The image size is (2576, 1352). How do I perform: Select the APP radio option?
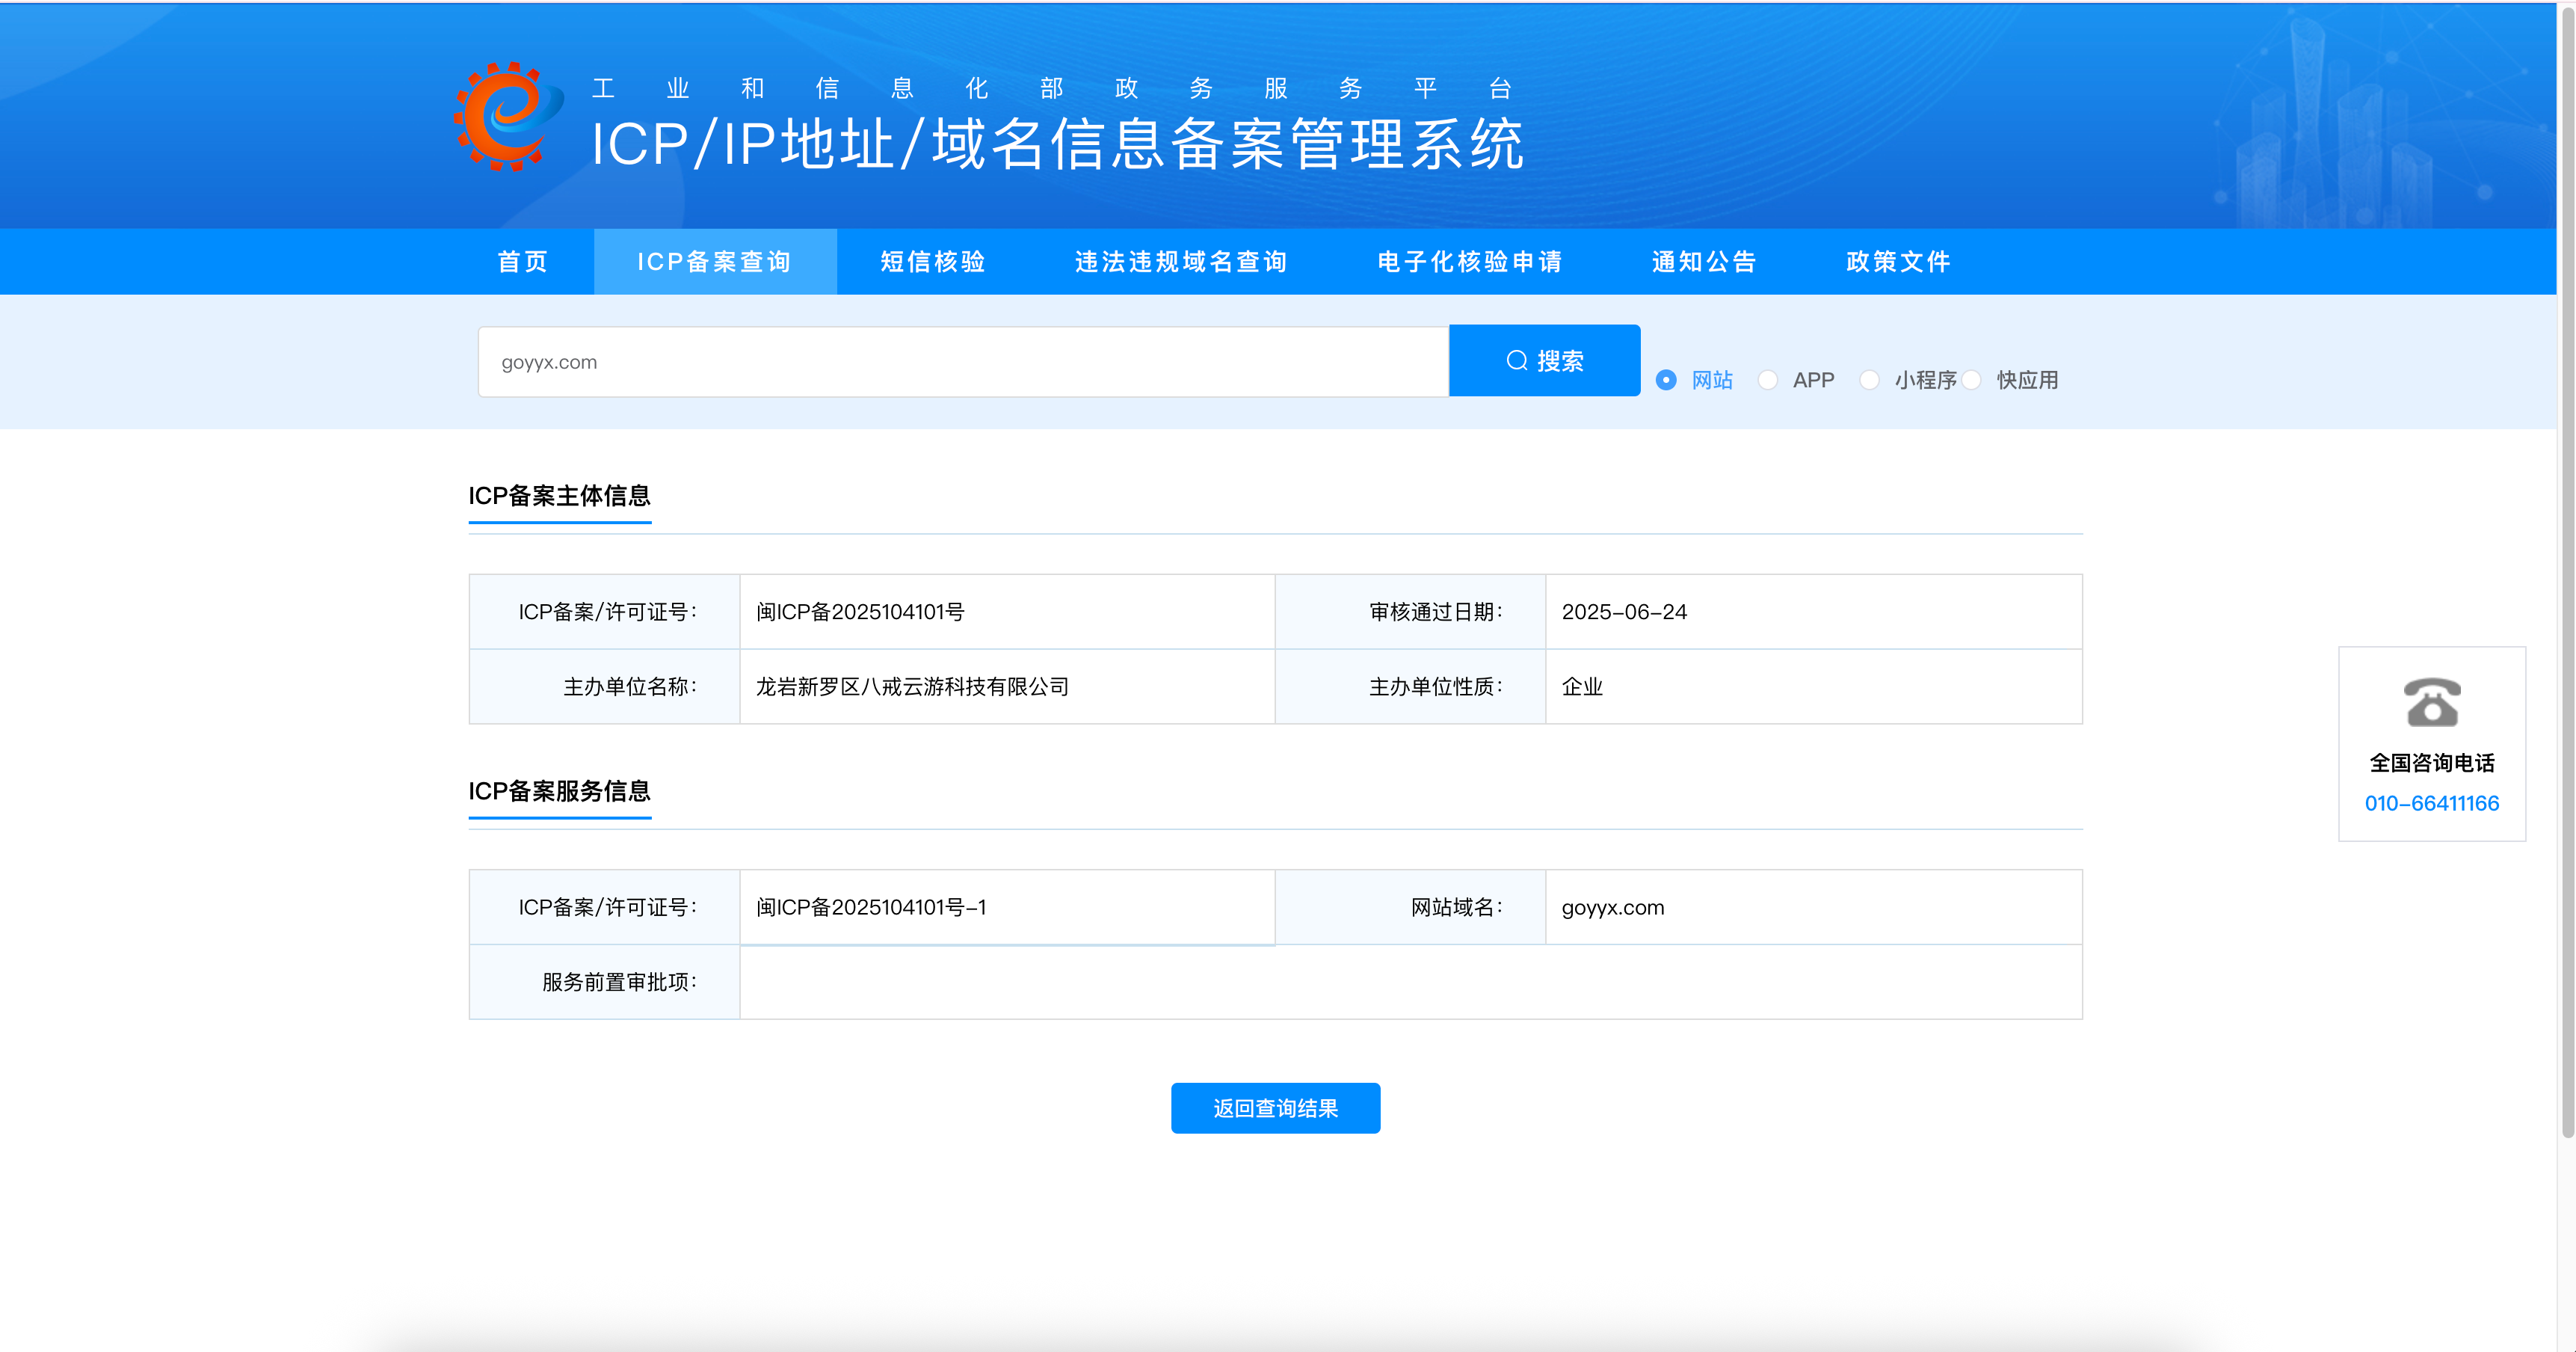1768,380
